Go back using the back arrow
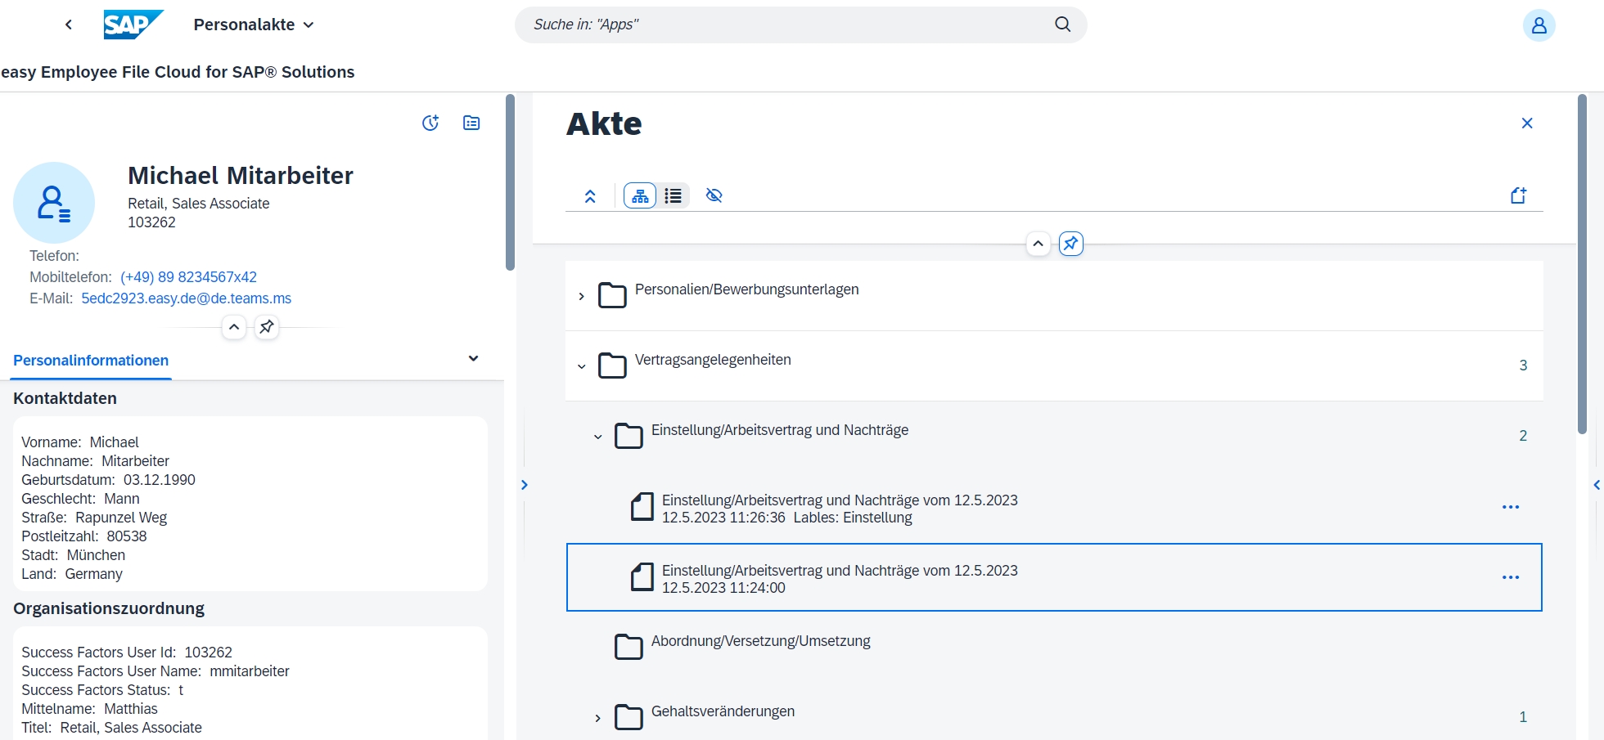1604x740 pixels. [69, 25]
